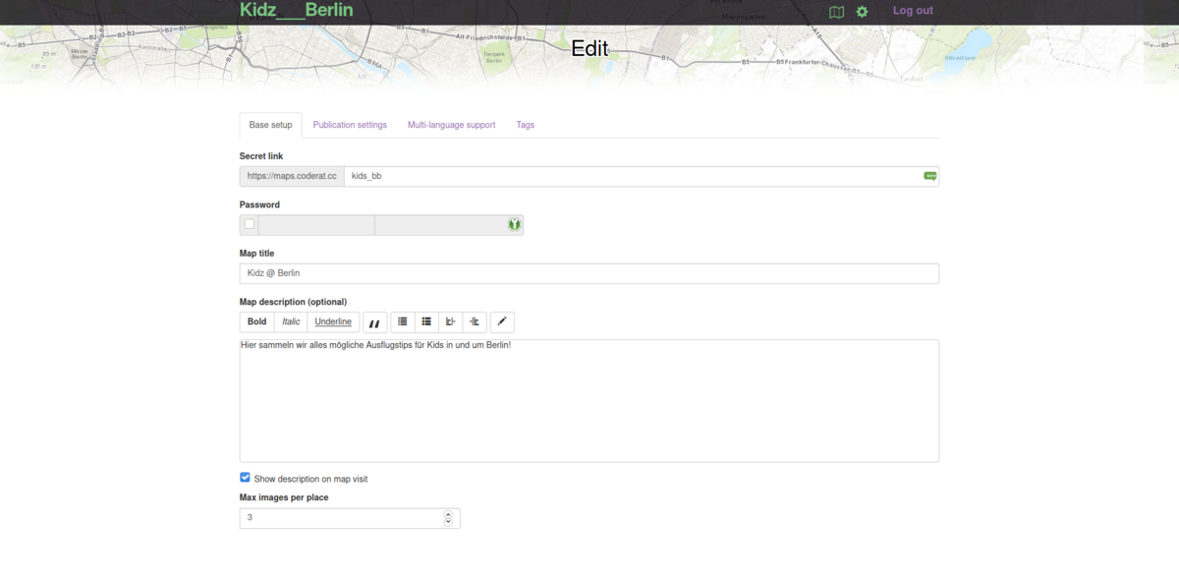Toggle Bold formatting in the description editor
The image size is (1179, 578).
coord(256,321)
